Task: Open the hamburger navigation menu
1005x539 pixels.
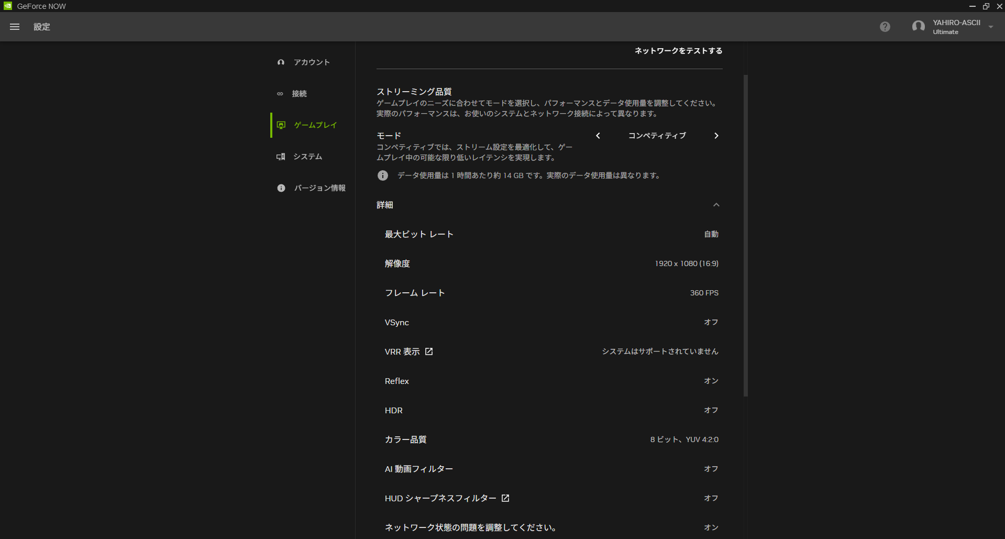Action: coord(15,27)
